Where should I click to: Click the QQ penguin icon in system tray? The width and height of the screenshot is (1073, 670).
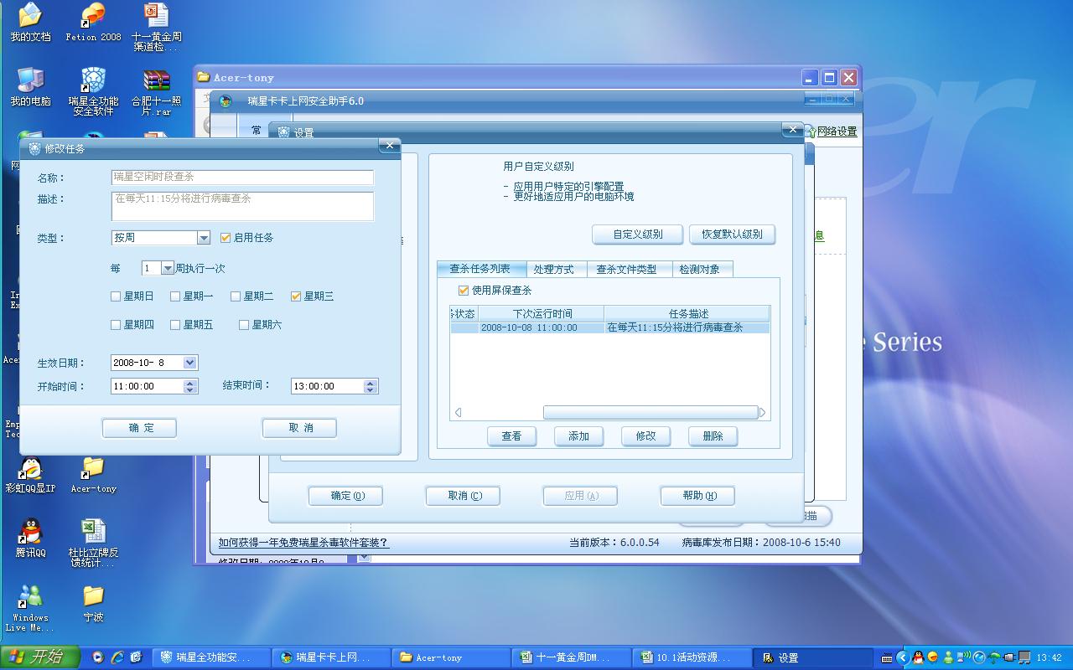pyautogui.click(x=918, y=657)
